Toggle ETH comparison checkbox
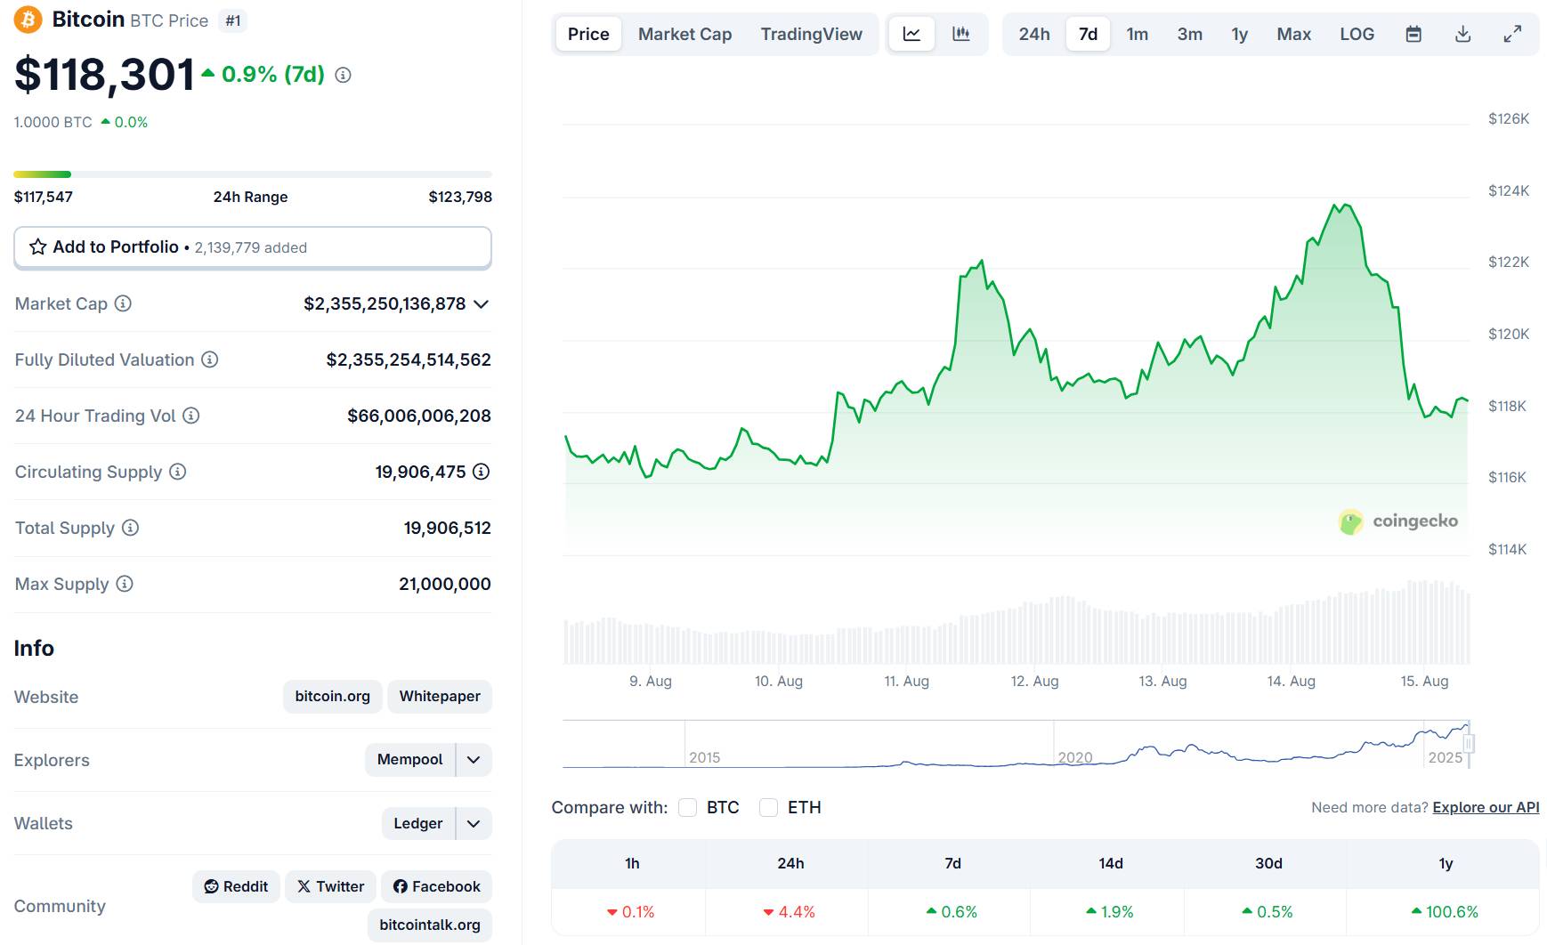Image resolution: width=1547 pixels, height=945 pixels. tap(768, 807)
